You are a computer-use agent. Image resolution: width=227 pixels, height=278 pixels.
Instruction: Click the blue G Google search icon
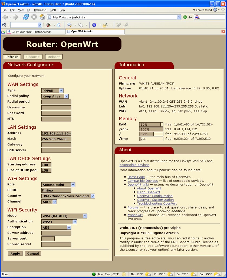click(59, 25)
